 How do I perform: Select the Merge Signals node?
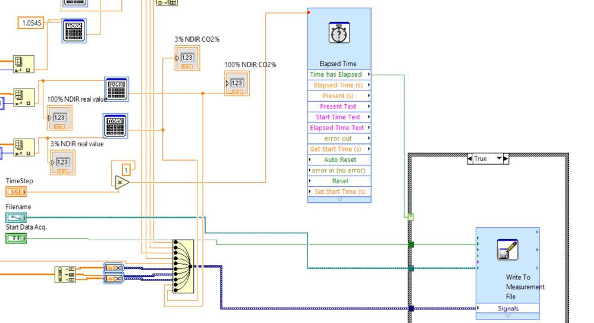coord(183,266)
